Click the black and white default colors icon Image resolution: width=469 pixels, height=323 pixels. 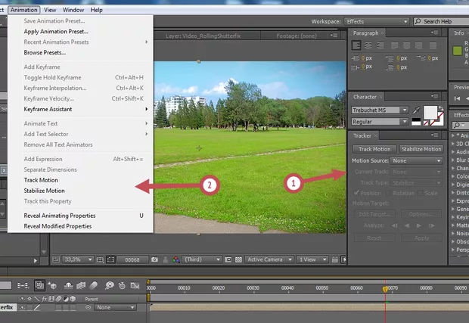tap(415, 121)
